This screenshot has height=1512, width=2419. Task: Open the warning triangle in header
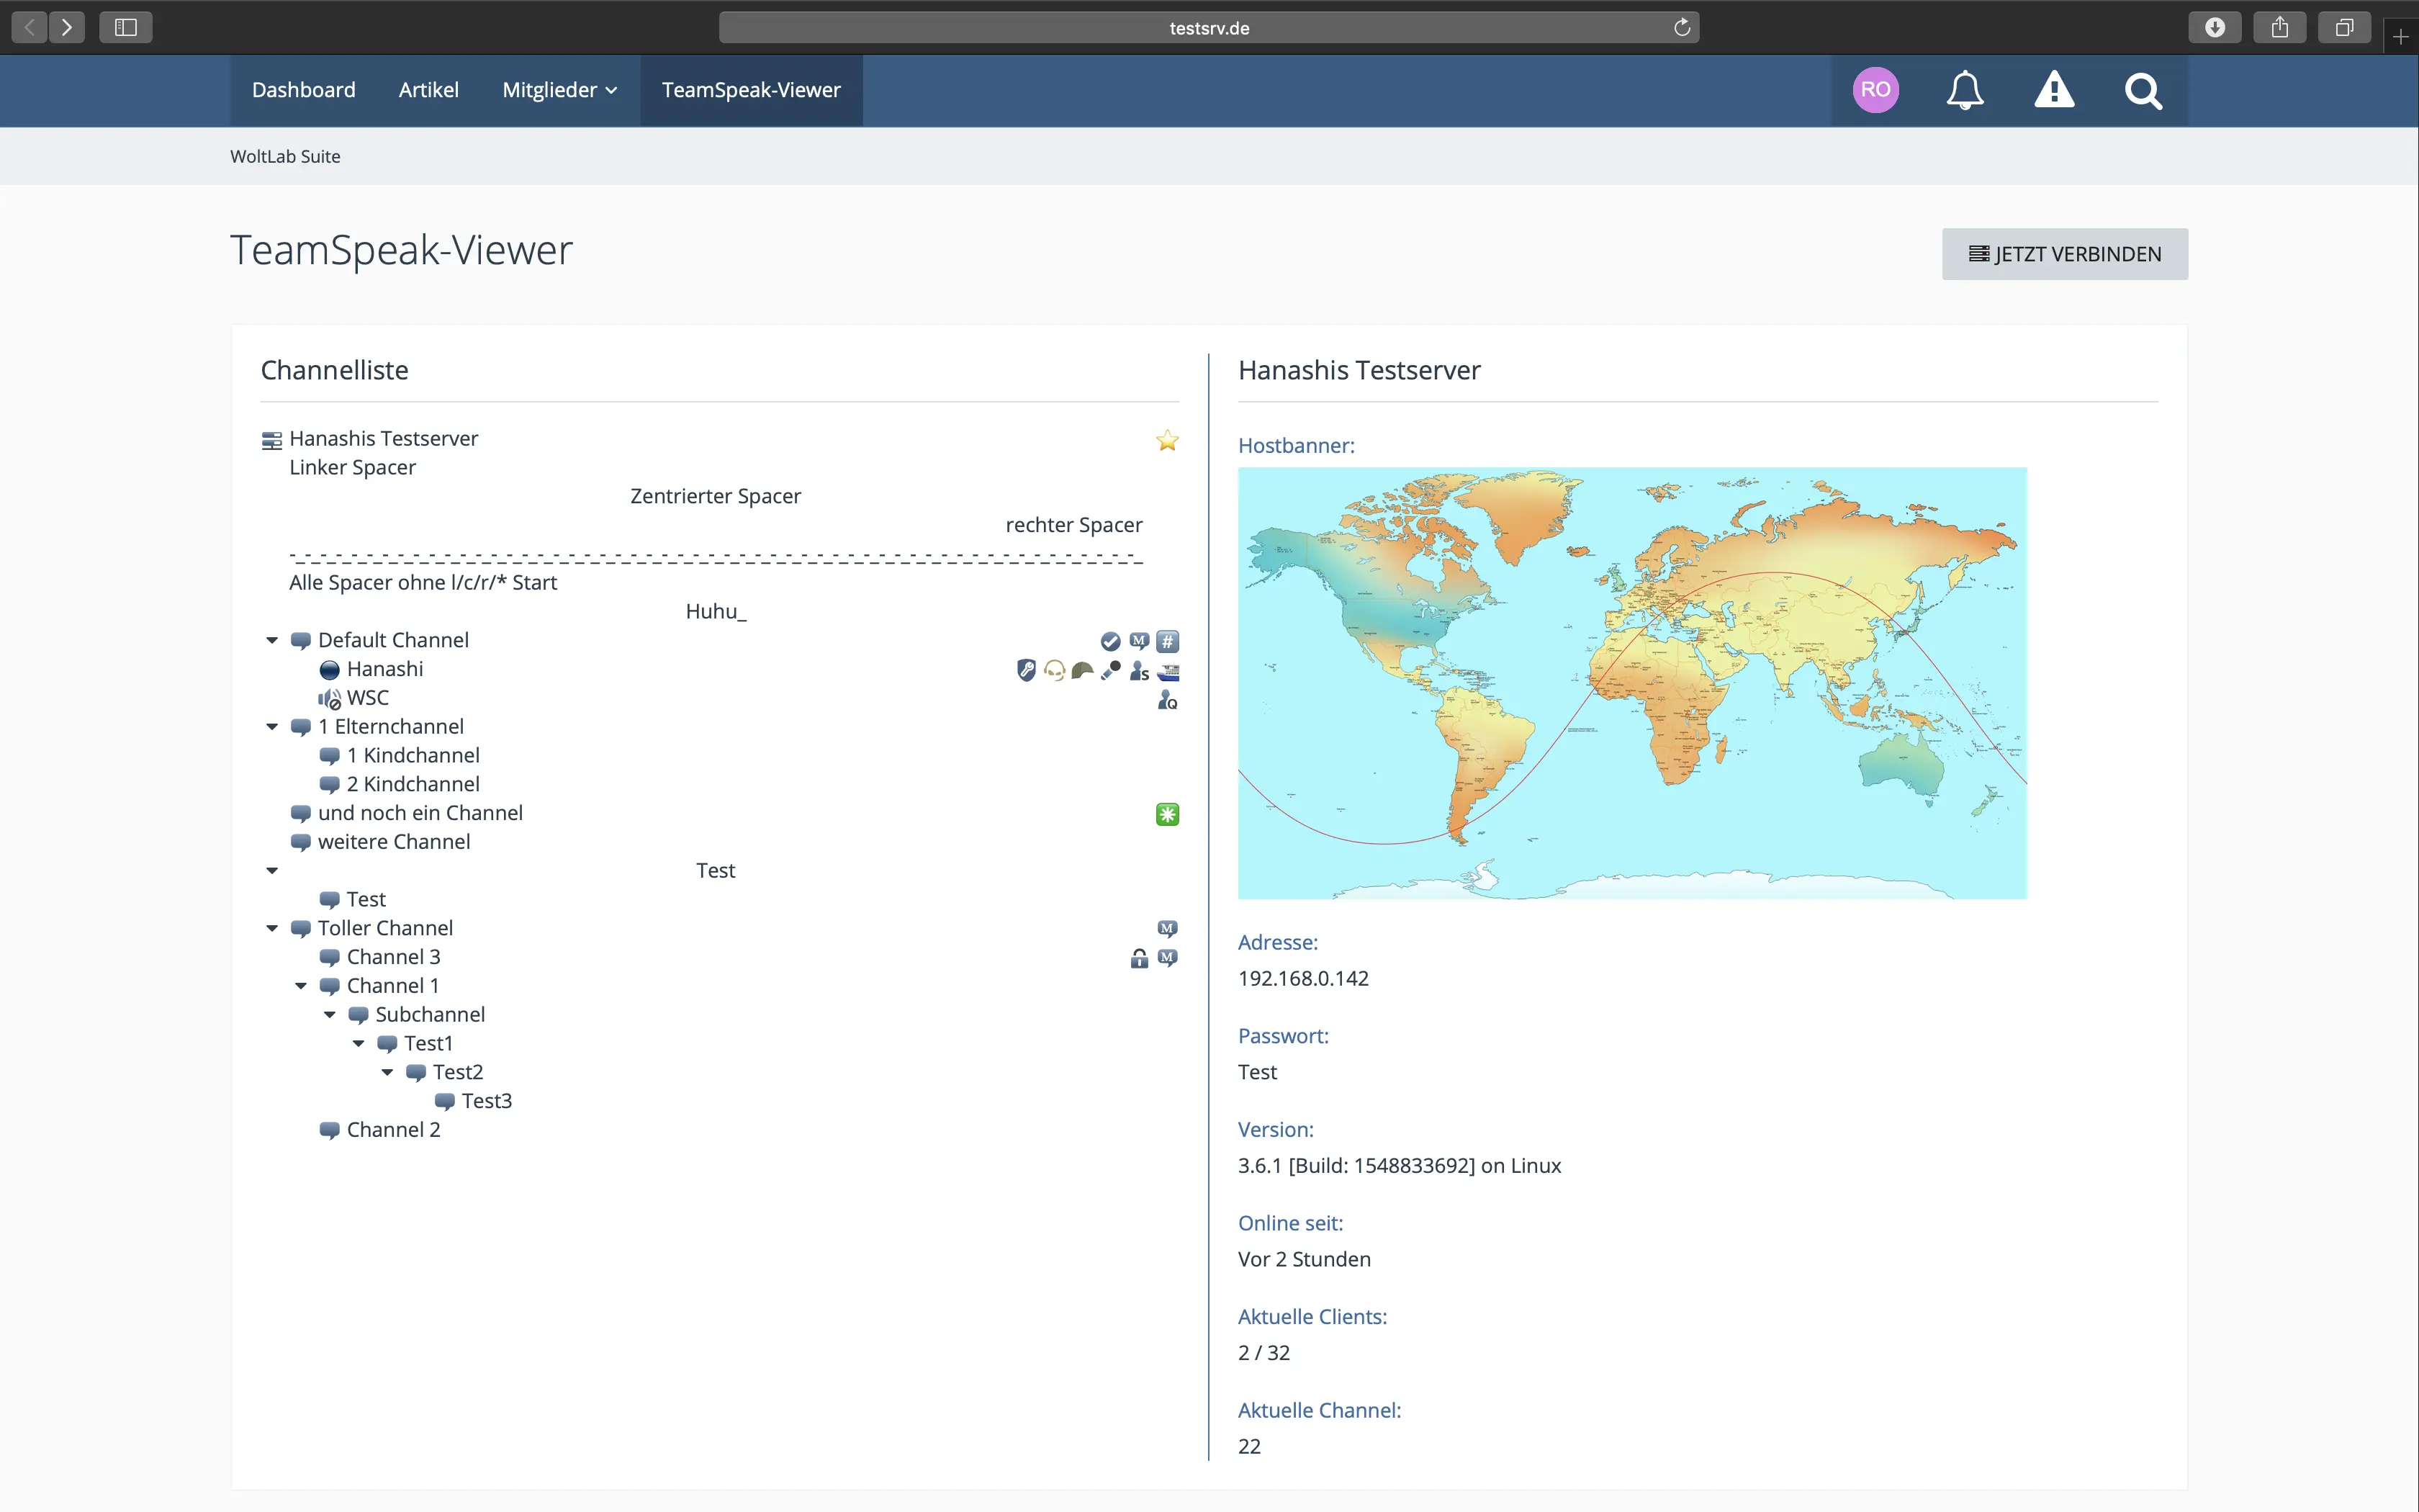[x=2054, y=90]
